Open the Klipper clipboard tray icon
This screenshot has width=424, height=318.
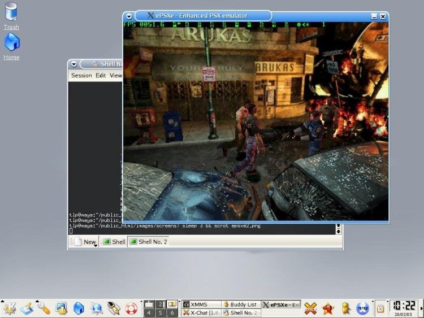point(380,308)
